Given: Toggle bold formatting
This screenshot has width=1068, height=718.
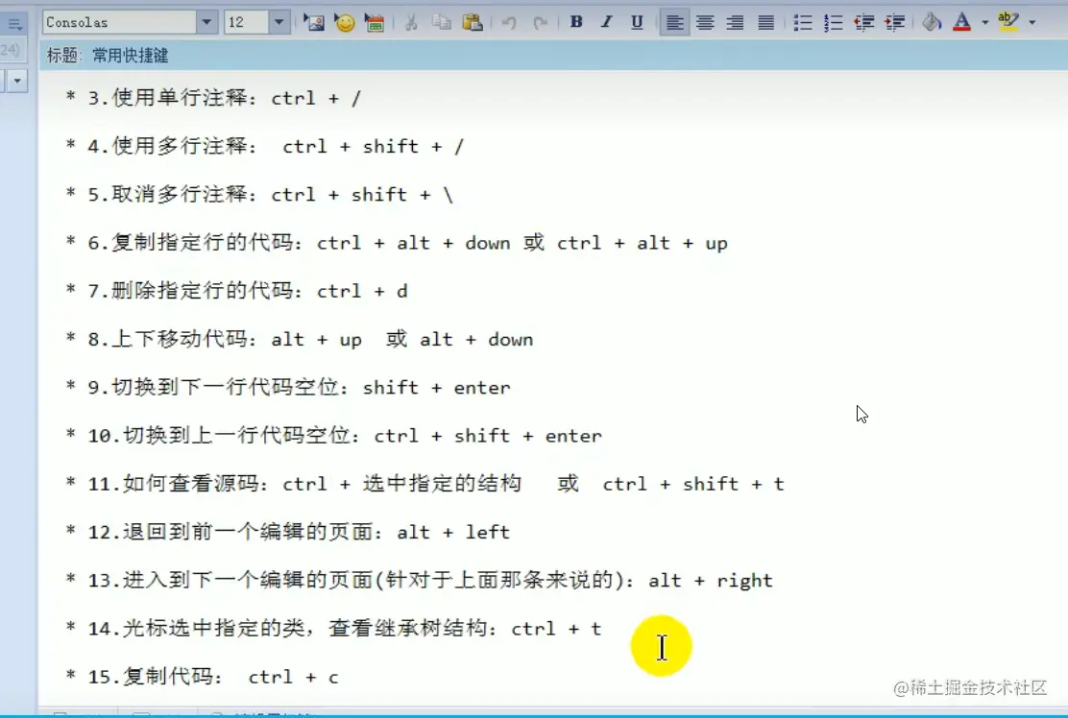Looking at the screenshot, I should click(576, 22).
